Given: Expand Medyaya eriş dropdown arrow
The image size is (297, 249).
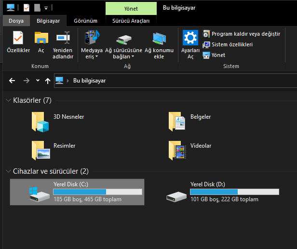Looking at the screenshot, I should point(96,56).
